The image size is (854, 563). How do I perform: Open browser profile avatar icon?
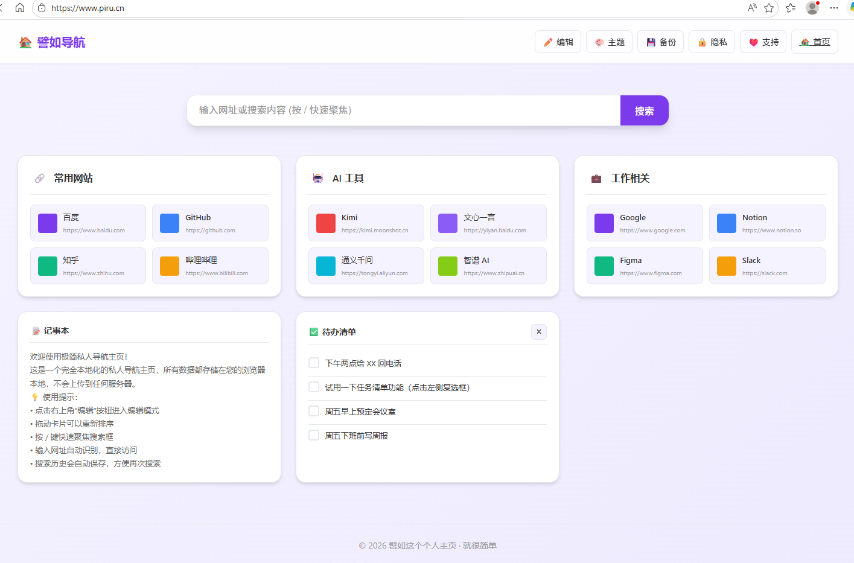coord(812,8)
